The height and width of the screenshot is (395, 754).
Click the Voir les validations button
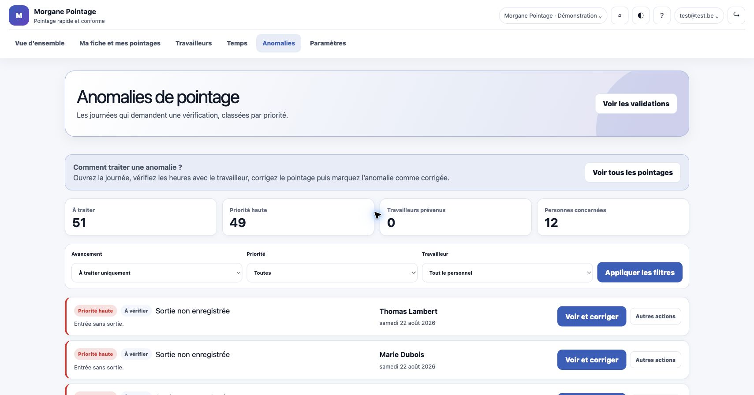tap(636, 104)
